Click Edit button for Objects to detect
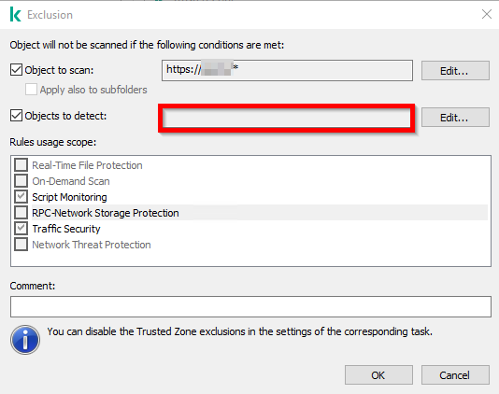The image size is (499, 394). tap(455, 118)
